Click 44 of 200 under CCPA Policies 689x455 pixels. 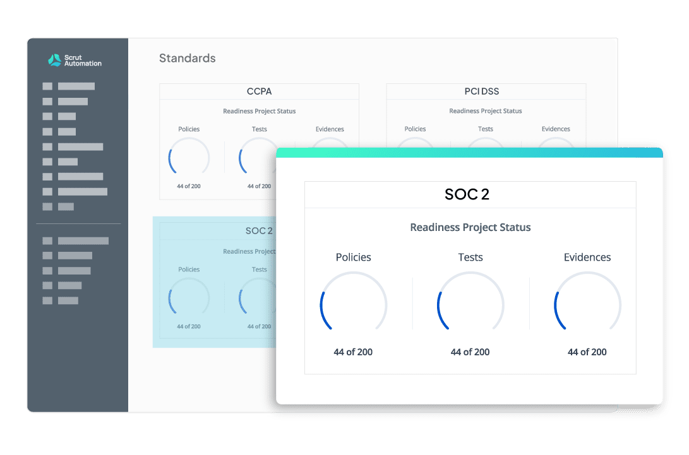[x=189, y=186]
